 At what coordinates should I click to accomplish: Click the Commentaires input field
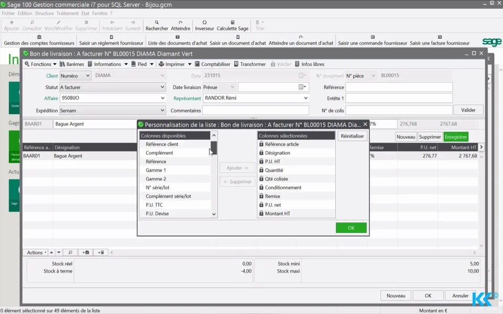(x=256, y=110)
